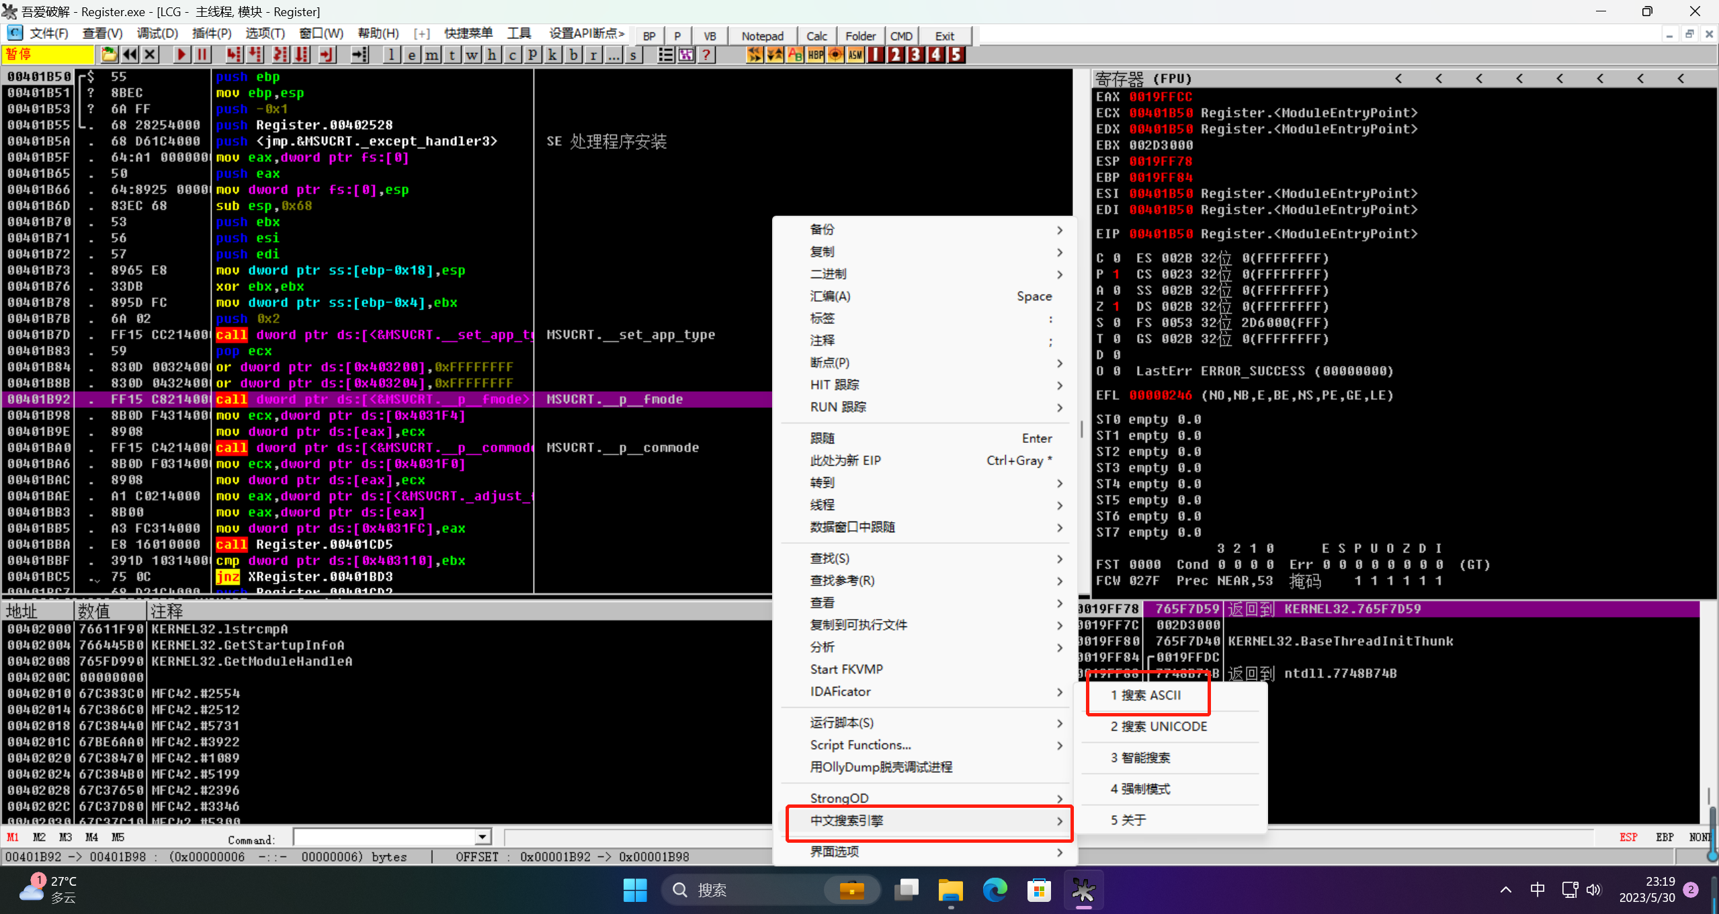The width and height of the screenshot is (1719, 914).
Task: Click the ASM toolbar icon
Action: (x=855, y=55)
